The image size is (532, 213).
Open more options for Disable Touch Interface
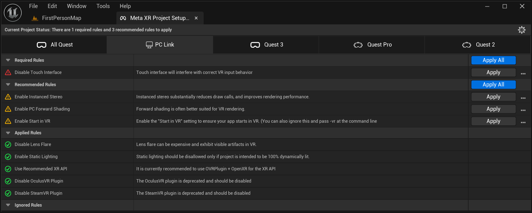523,74
